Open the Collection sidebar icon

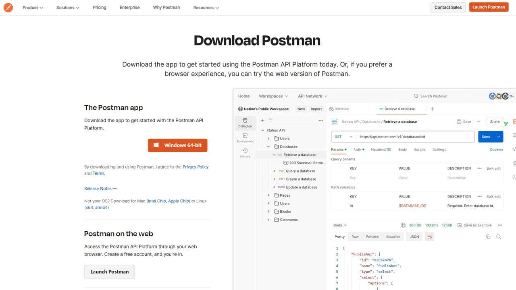pos(245,123)
